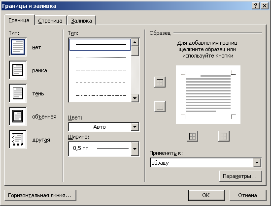Pick the 'тень' shadow border icon
Image resolution: width=271 pixels, height=206 pixels.
tap(18, 93)
